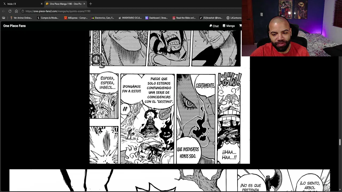Click the "¡¡Haa... Haa...!!" text

coord(229,155)
